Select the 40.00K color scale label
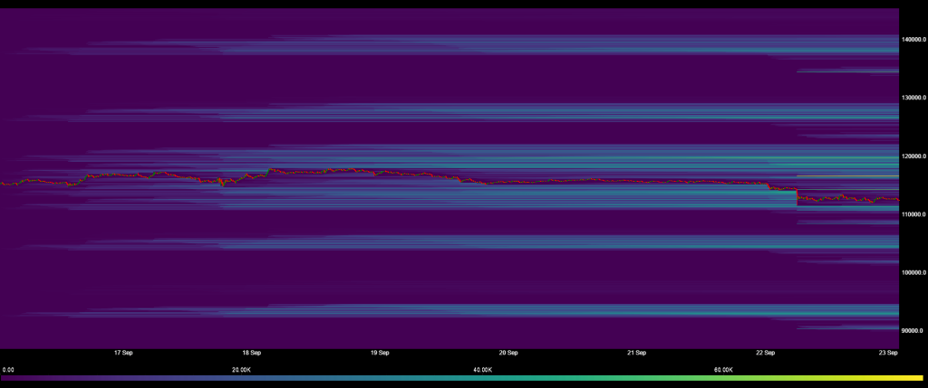This screenshot has height=388, width=928. pyautogui.click(x=482, y=369)
